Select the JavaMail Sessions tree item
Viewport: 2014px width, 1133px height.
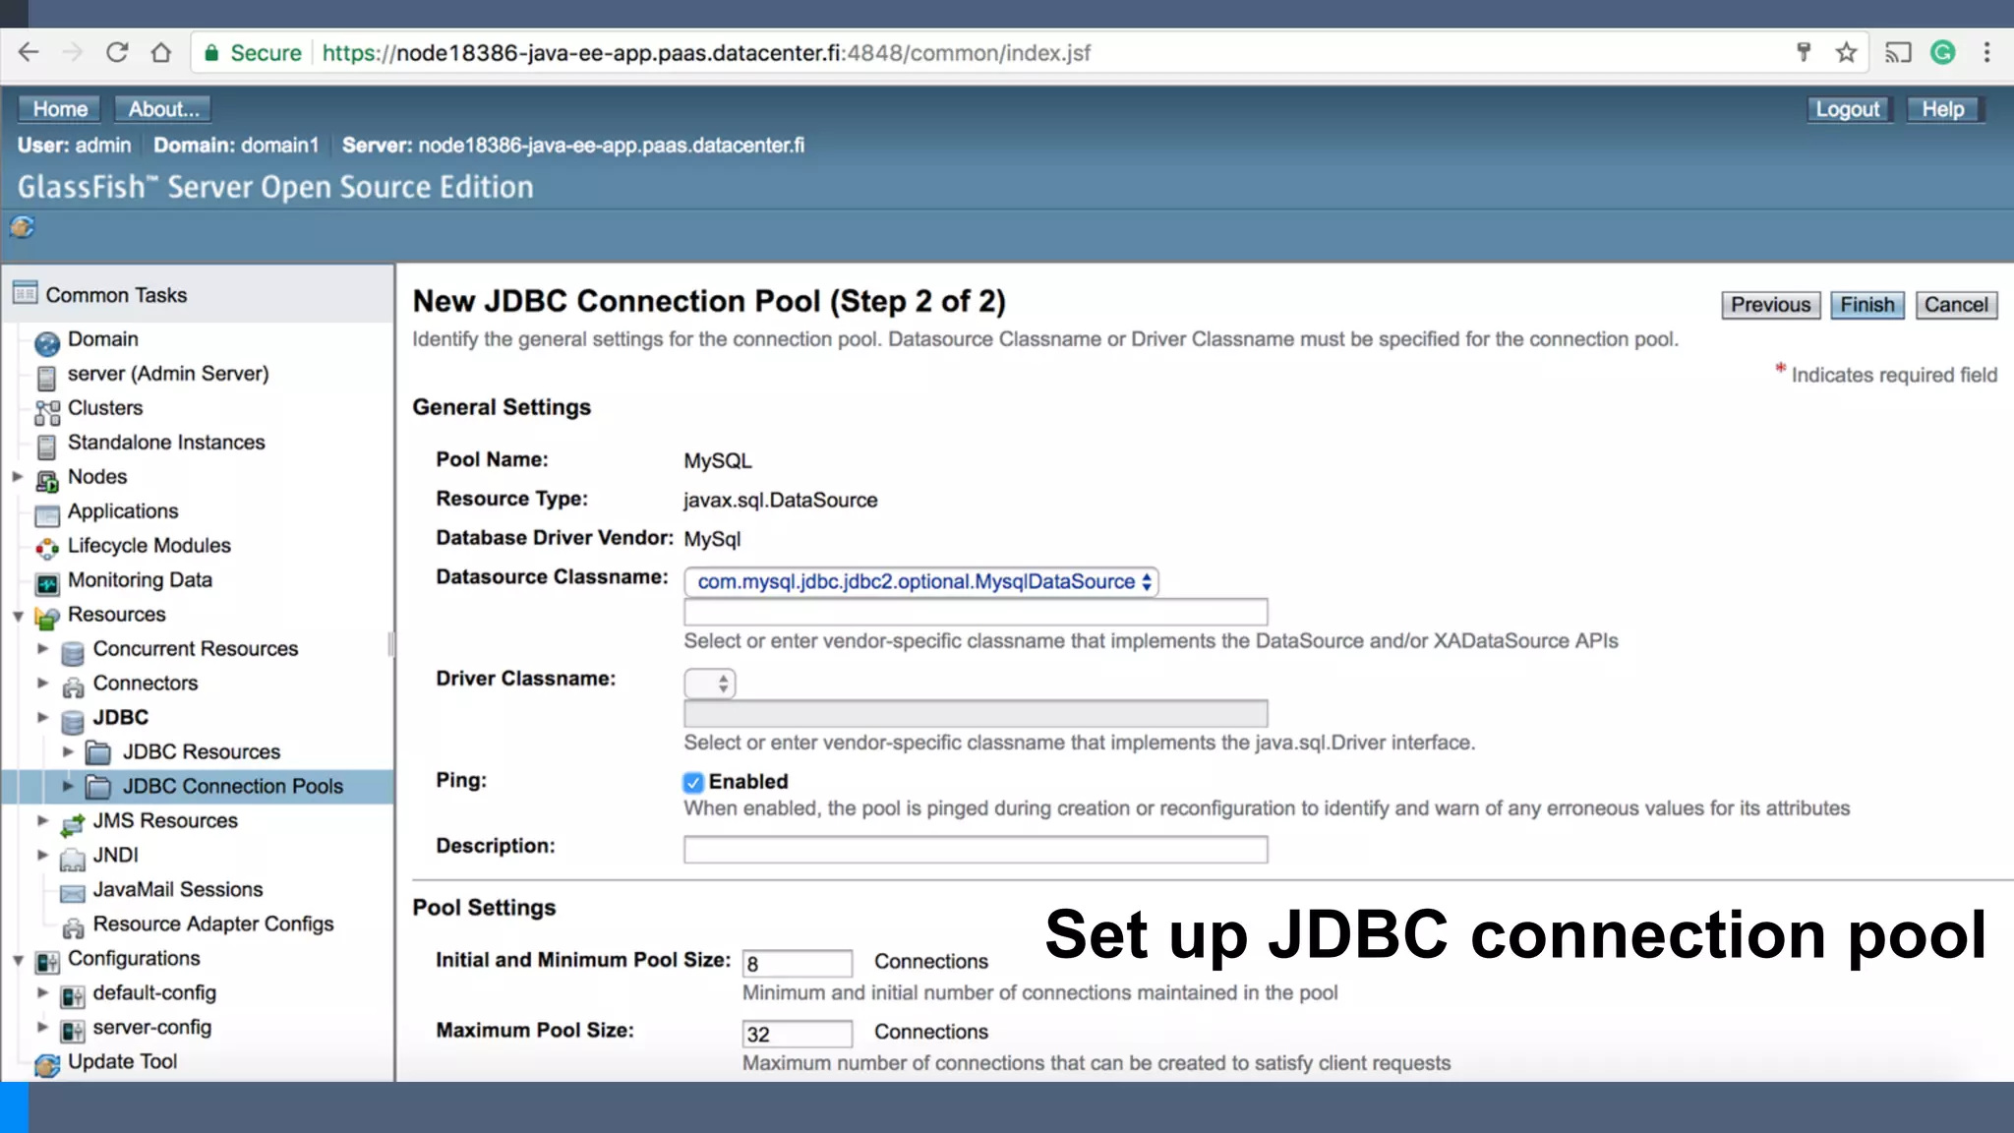click(178, 890)
